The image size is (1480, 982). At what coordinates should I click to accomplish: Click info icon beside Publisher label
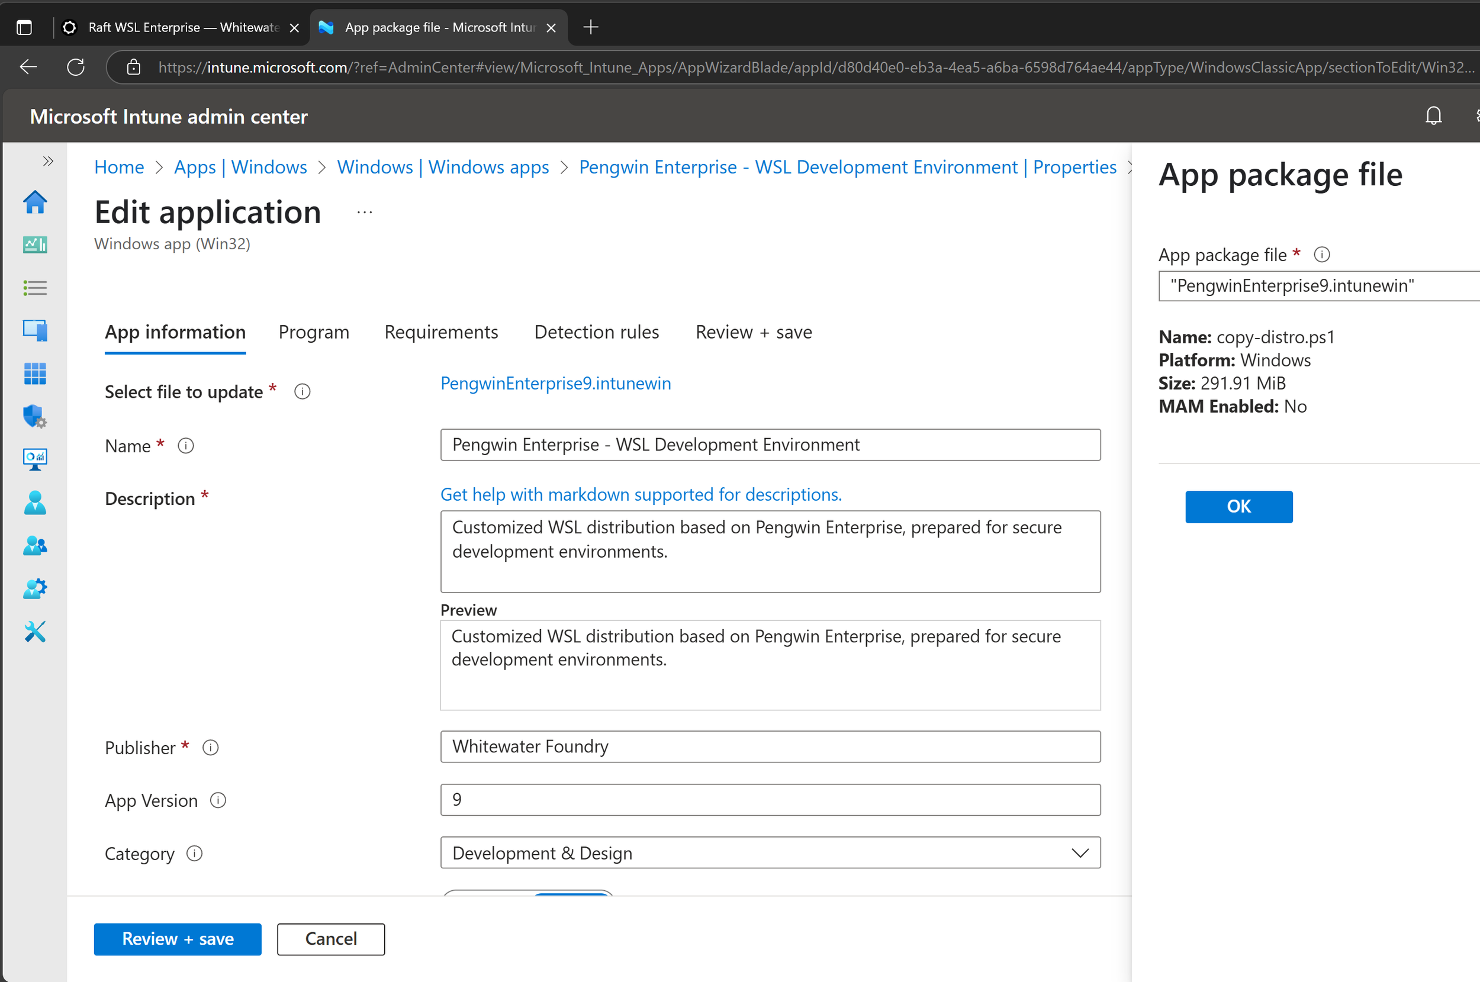[210, 747]
